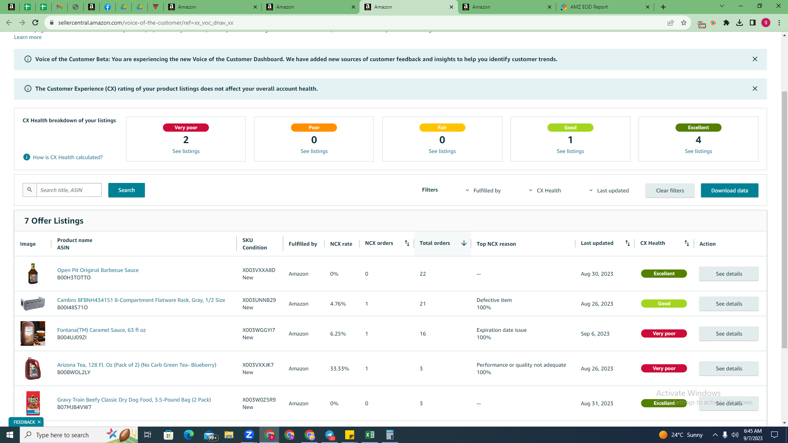
Task: Click the magnifier icon in the listing search
Action: tap(30, 190)
